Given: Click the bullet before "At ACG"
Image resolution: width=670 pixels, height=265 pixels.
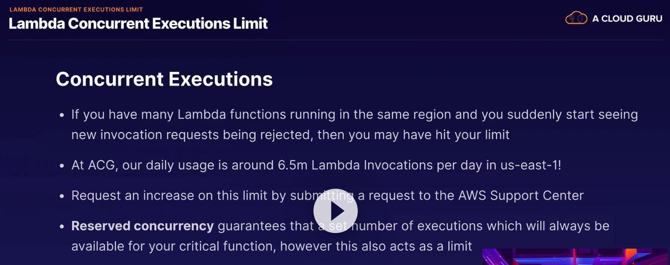Looking at the screenshot, I should tap(62, 166).
